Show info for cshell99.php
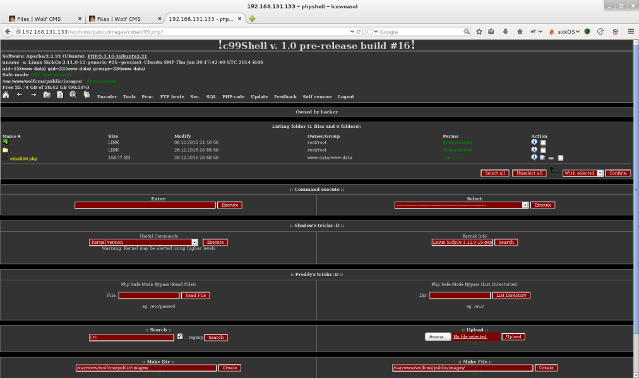Viewport: 639px width, 378px height. pyautogui.click(x=534, y=157)
